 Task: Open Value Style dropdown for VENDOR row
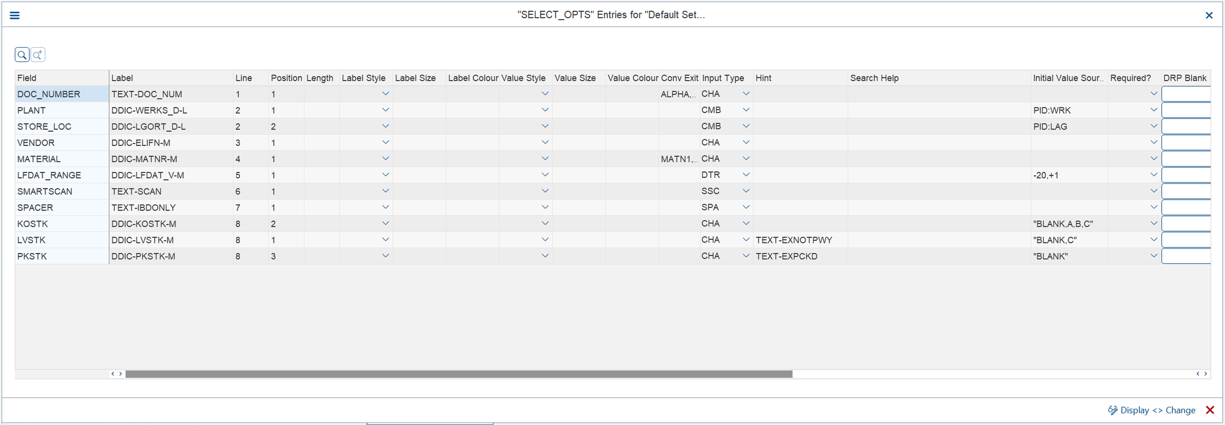tap(545, 142)
